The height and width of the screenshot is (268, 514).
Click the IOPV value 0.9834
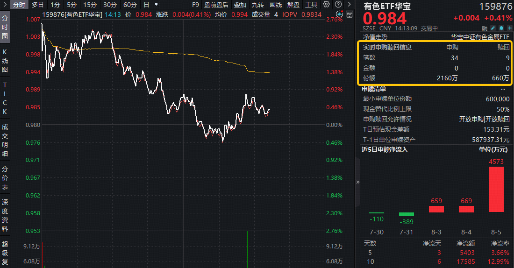click(311, 14)
